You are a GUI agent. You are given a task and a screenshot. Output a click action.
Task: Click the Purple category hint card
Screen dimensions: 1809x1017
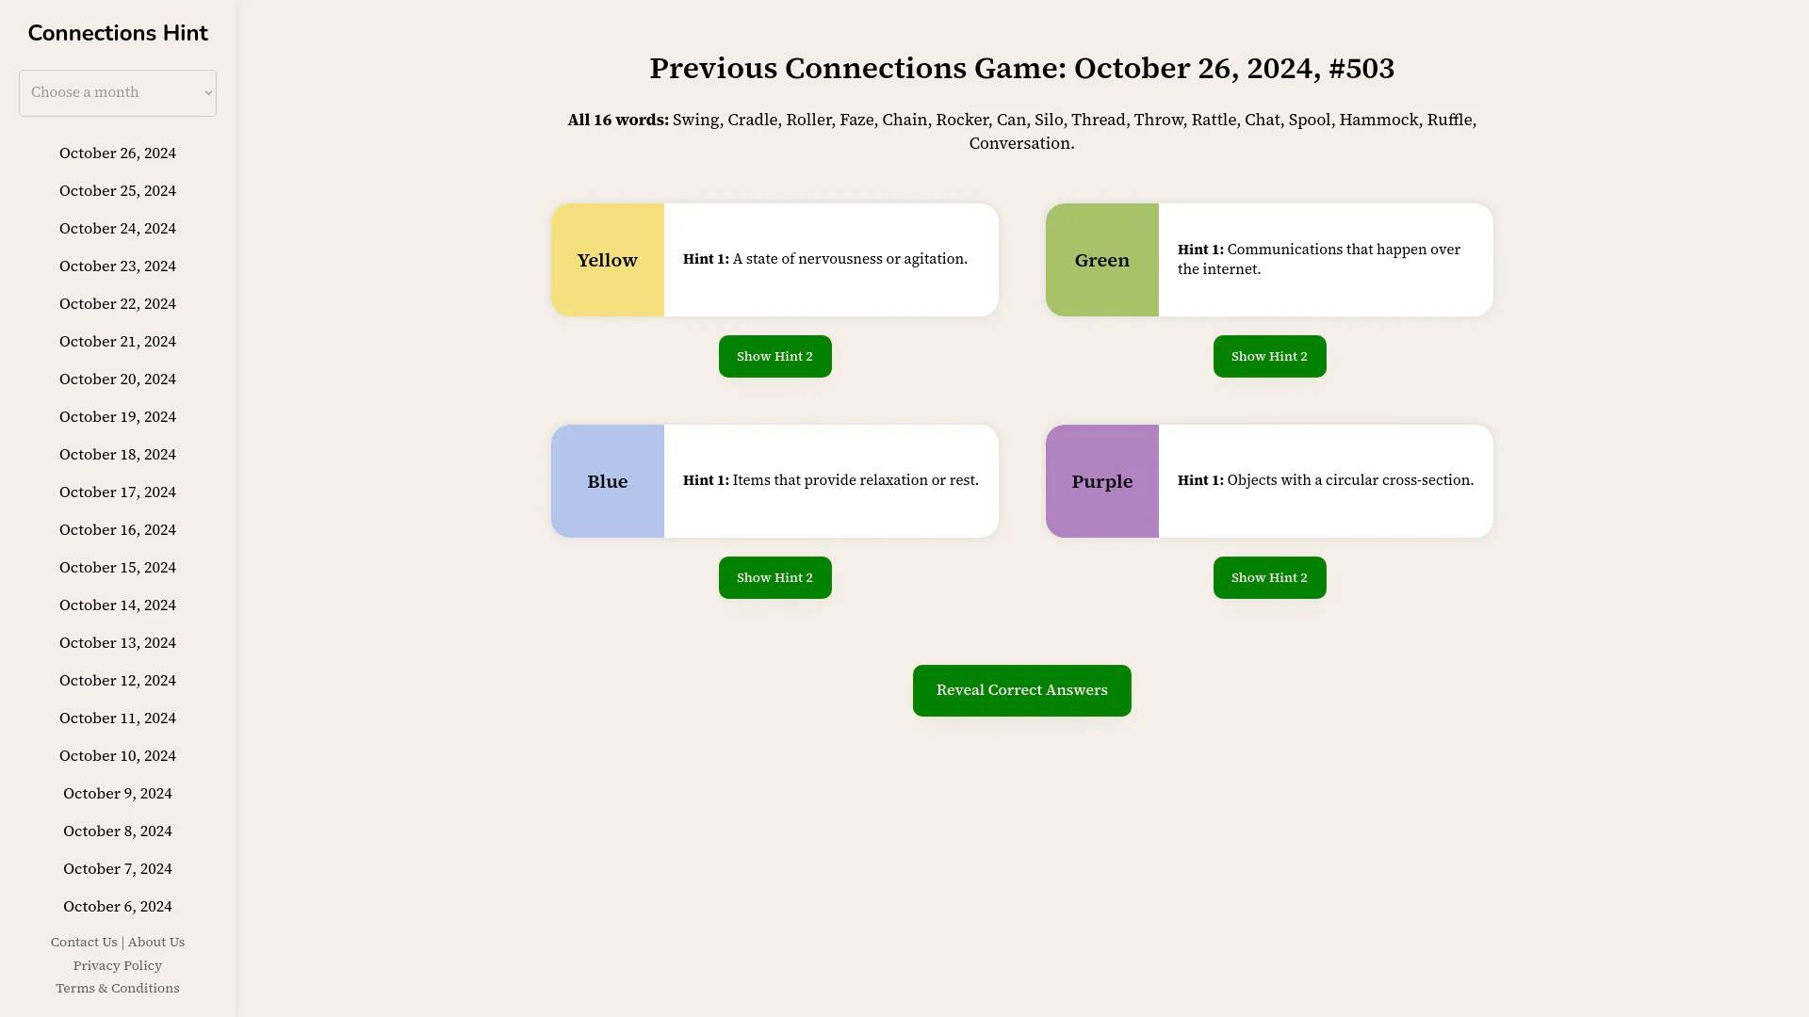pos(1268,479)
